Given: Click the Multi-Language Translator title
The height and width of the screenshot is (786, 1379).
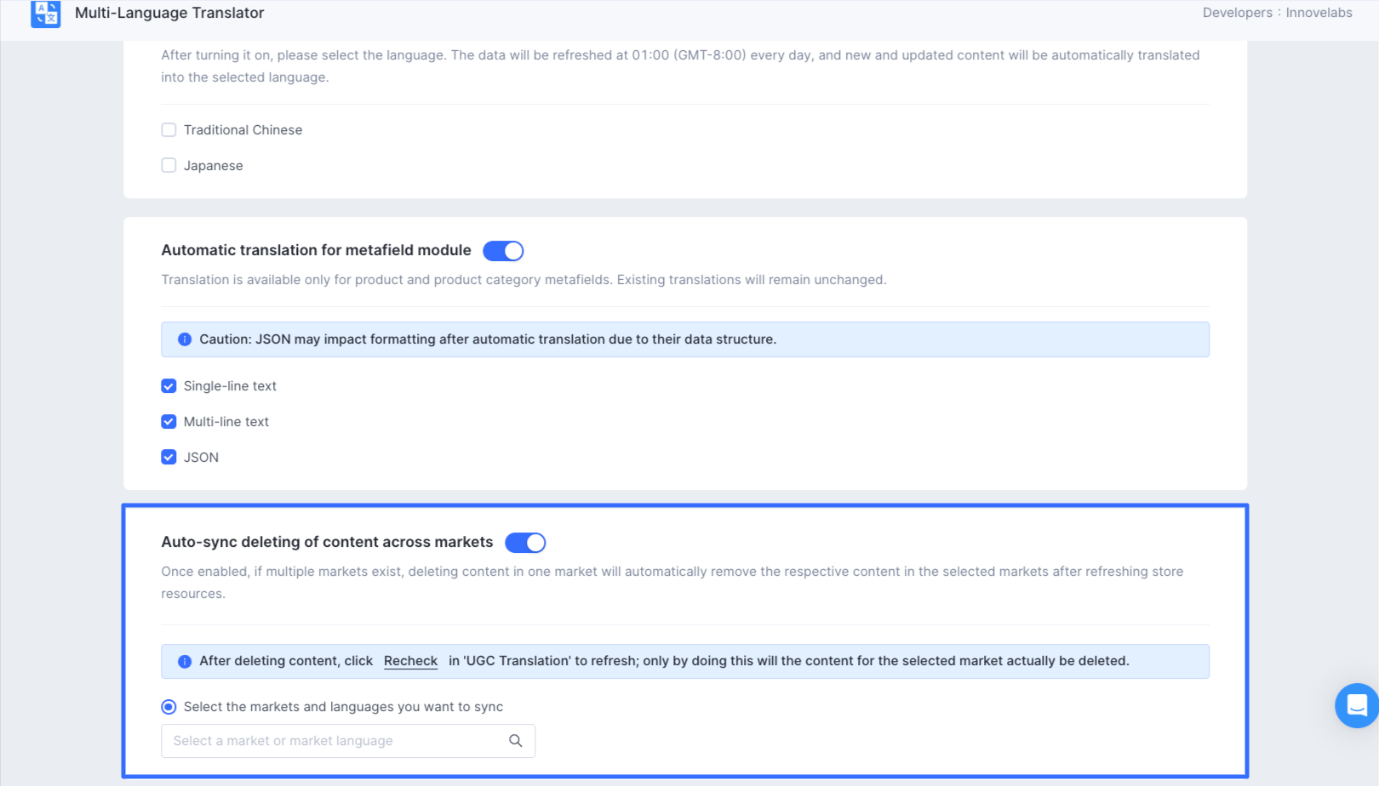Looking at the screenshot, I should tap(169, 13).
